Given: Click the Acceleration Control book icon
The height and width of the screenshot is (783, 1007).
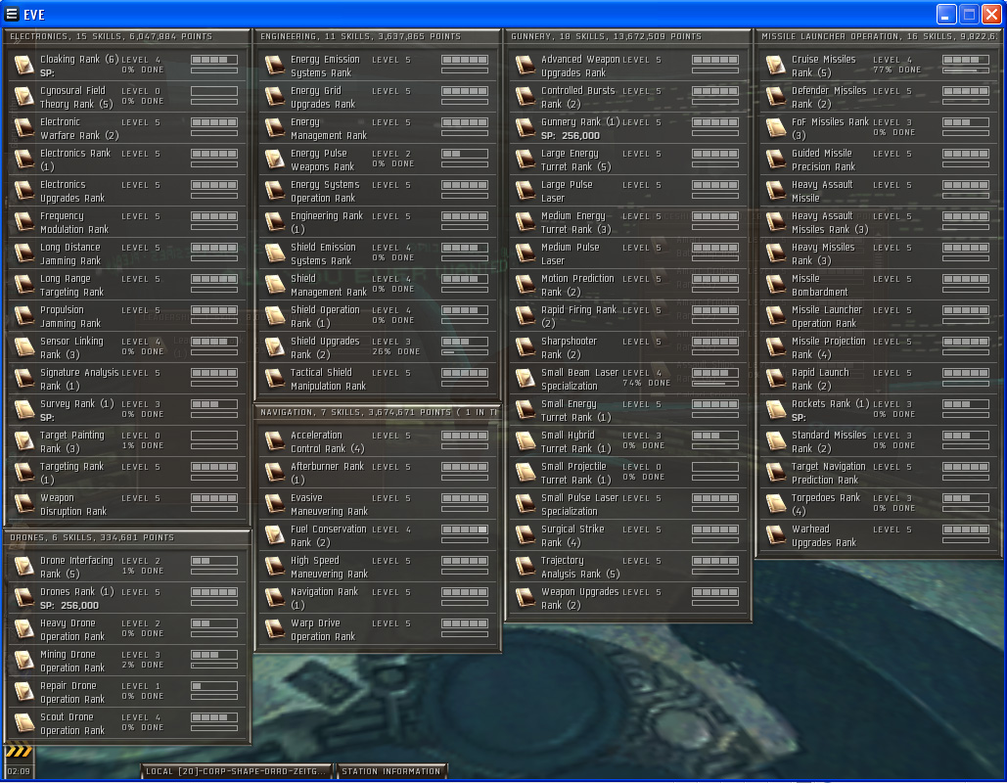Looking at the screenshot, I should 274,441.
